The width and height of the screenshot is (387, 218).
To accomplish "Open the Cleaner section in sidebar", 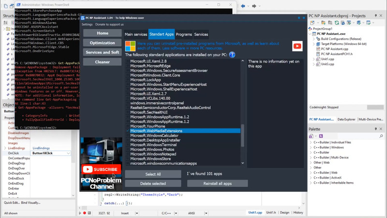I will 102,62.
